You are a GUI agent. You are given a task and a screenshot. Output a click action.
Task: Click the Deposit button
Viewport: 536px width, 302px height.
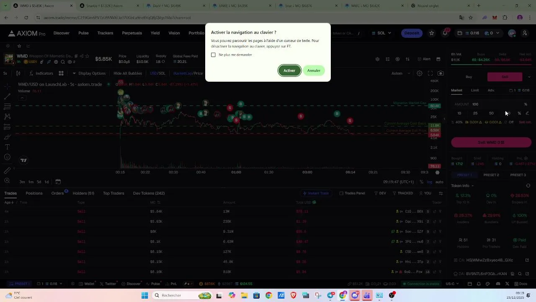pyautogui.click(x=412, y=33)
